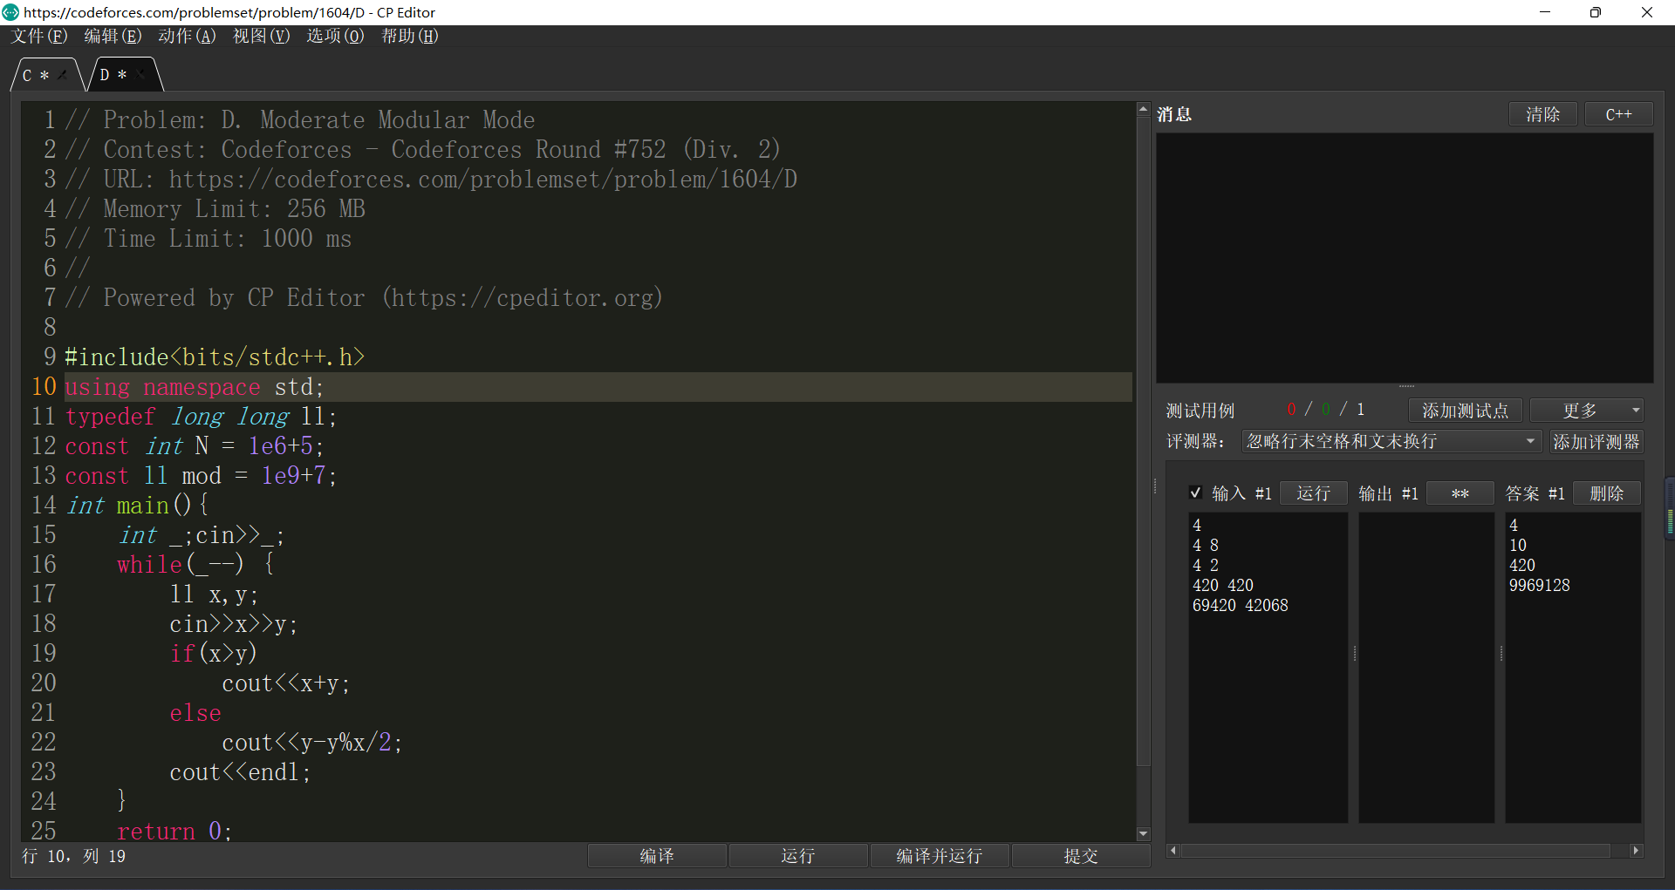The width and height of the screenshot is (1675, 890).
Task: Click line 10 'using namespace std;'
Action: [195, 387]
